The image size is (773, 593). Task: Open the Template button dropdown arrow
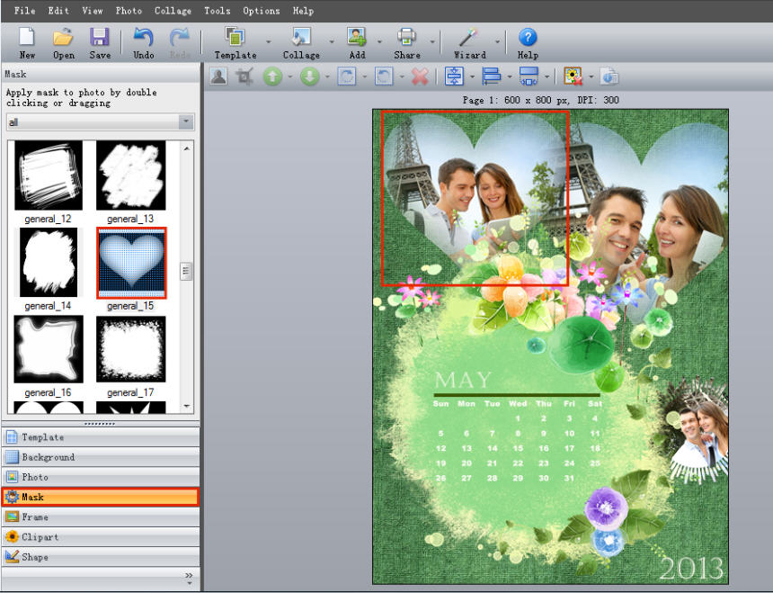[x=268, y=41]
